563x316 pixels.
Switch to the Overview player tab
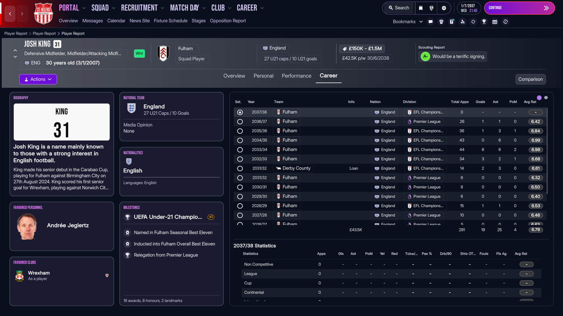click(234, 76)
